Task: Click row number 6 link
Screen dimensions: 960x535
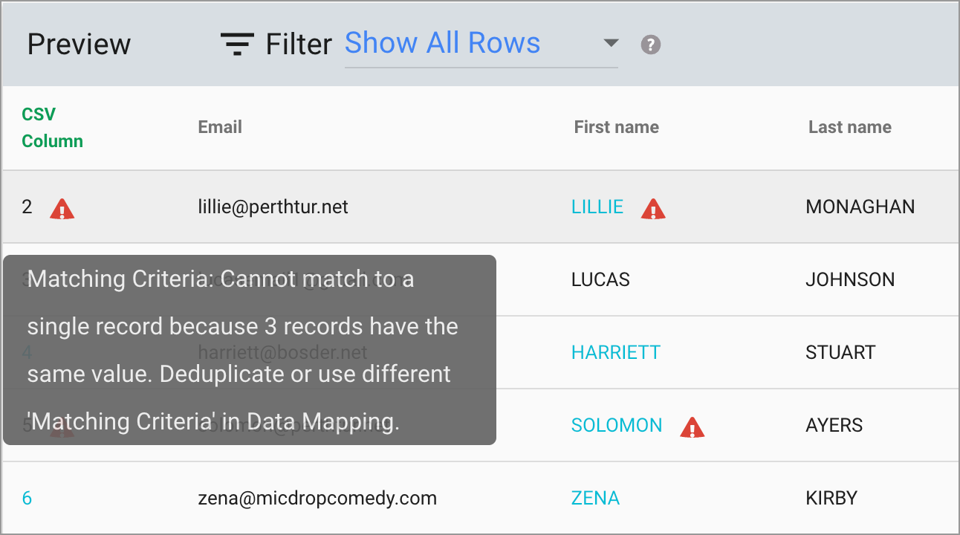Action: click(x=27, y=498)
